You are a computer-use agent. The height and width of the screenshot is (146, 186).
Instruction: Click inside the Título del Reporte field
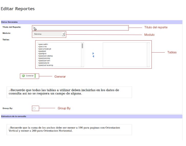click(x=80, y=28)
